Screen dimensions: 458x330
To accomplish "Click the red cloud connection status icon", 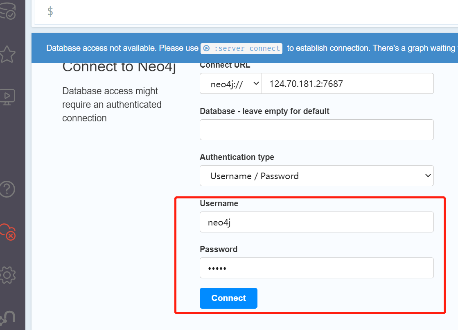I will [7, 232].
